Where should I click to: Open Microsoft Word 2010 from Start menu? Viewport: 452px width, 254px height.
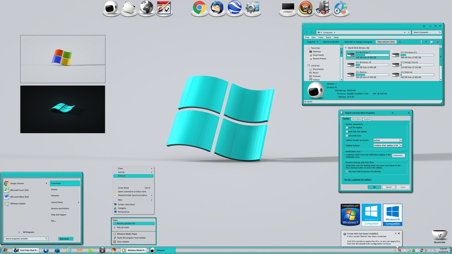(x=19, y=197)
